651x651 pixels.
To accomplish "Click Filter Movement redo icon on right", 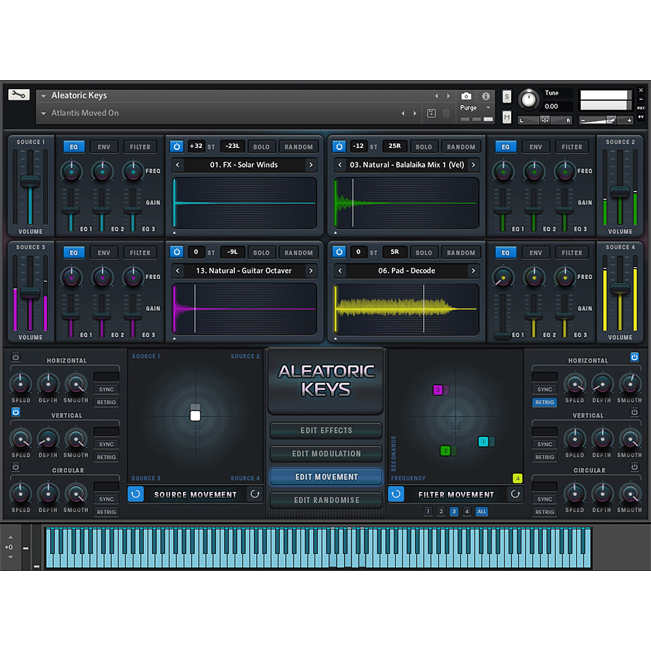I will tap(515, 494).
